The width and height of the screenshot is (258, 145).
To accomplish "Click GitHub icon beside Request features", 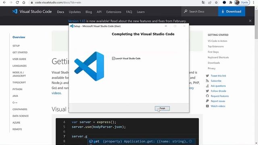I will click(207, 96).
